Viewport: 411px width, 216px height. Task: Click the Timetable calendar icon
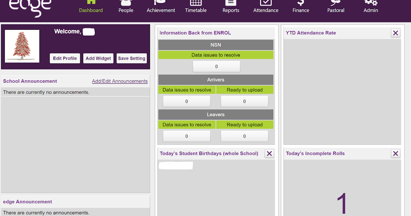pyautogui.click(x=196, y=2)
